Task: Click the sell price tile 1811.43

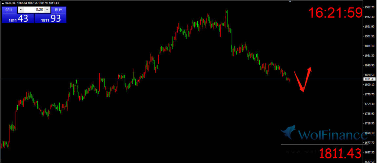Action: [x=18, y=19]
